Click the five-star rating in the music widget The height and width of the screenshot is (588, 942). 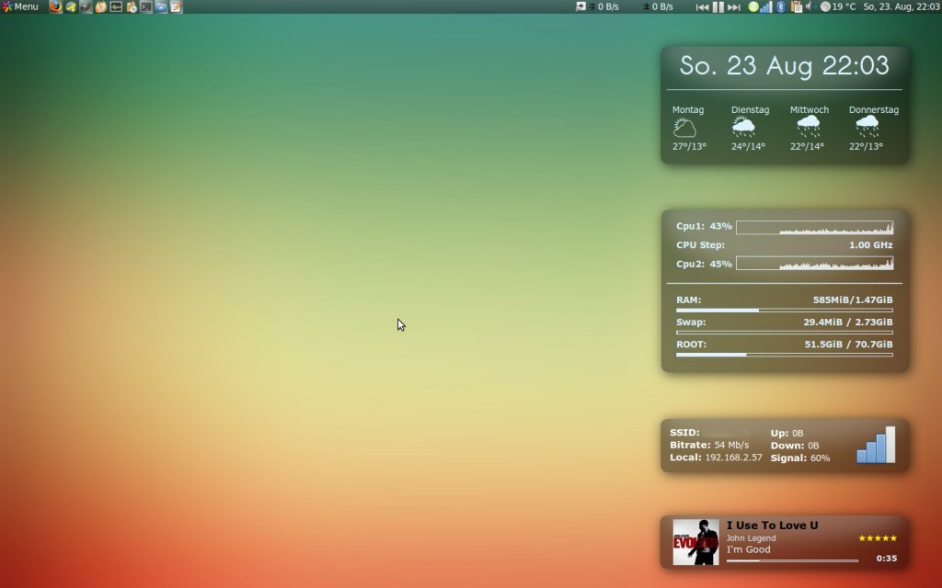[x=877, y=537]
